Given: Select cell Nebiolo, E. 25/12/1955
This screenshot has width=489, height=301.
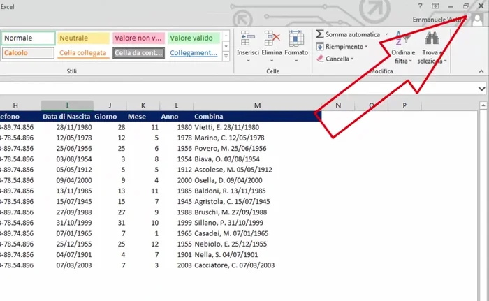Looking at the screenshot, I should [x=257, y=244].
